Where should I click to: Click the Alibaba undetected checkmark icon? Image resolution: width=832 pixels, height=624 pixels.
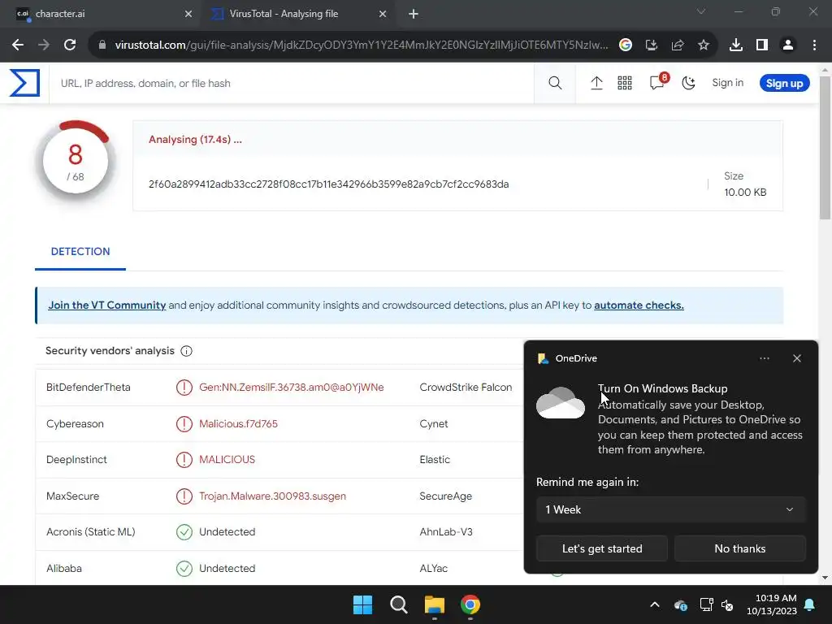tap(184, 568)
